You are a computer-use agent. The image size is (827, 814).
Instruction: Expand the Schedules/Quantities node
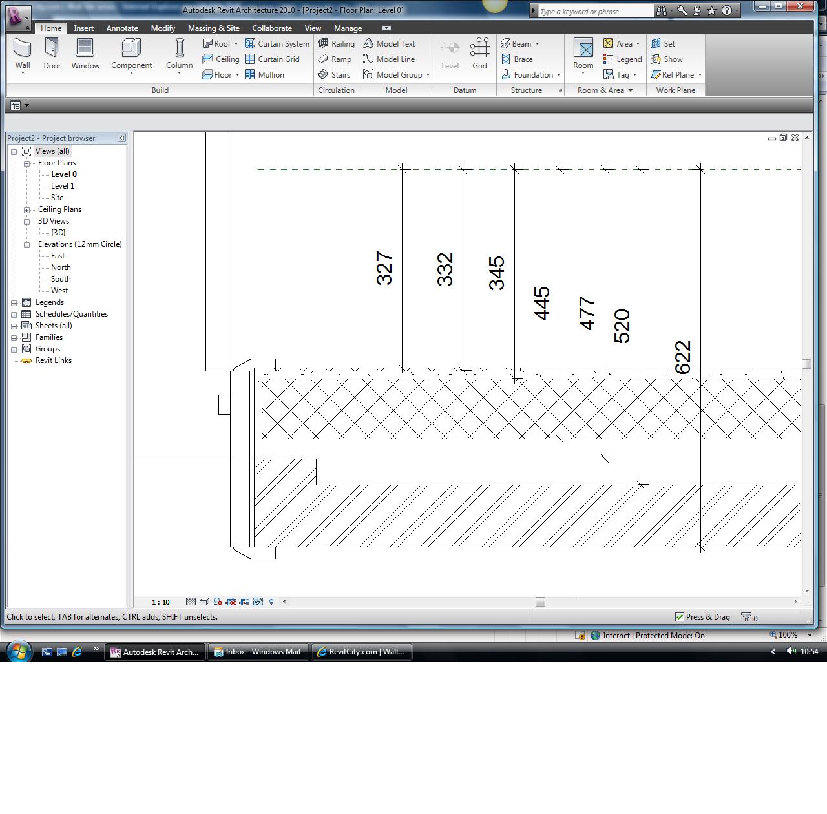(x=14, y=315)
